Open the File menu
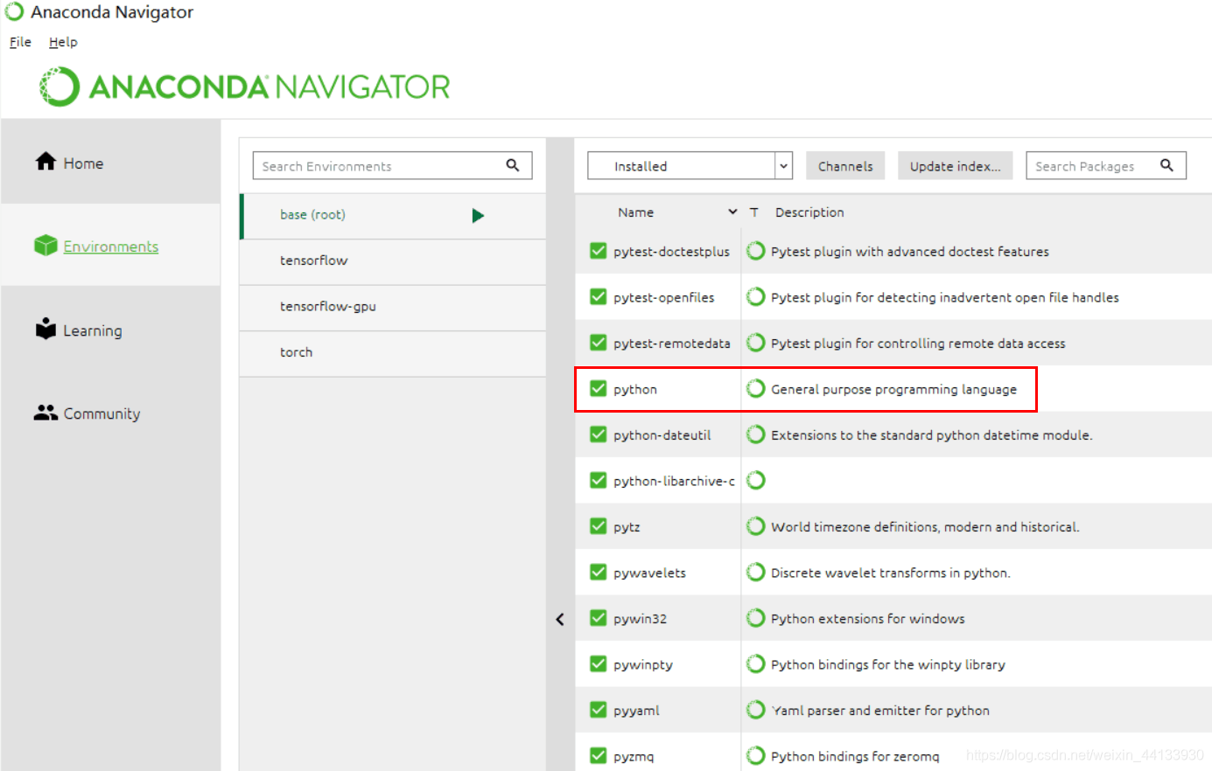This screenshot has height=771, width=1212. (x=20, y=42)
